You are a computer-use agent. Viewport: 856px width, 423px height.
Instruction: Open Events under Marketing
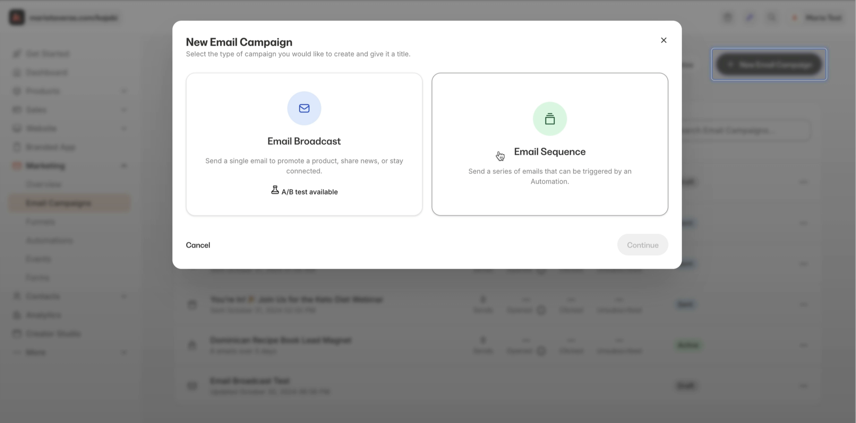click(38, 259)
